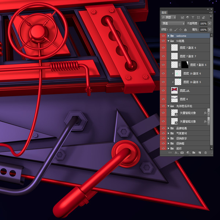Hide the 51钜惠 group
220x220 pixels.
click(x=163, y=41)
